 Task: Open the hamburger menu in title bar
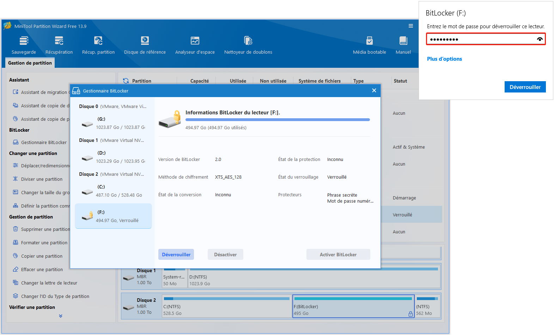tap(411, 26)
